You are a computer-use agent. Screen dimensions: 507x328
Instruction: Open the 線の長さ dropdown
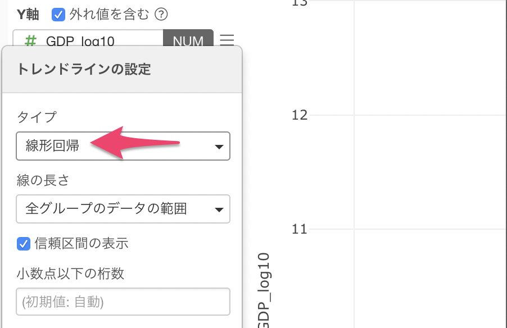click(123, 209)
